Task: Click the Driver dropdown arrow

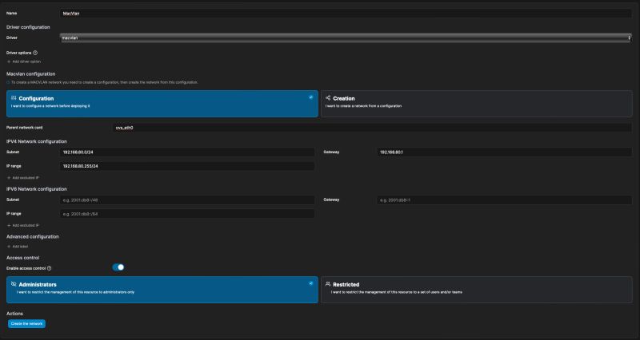Action: [629, 38]
